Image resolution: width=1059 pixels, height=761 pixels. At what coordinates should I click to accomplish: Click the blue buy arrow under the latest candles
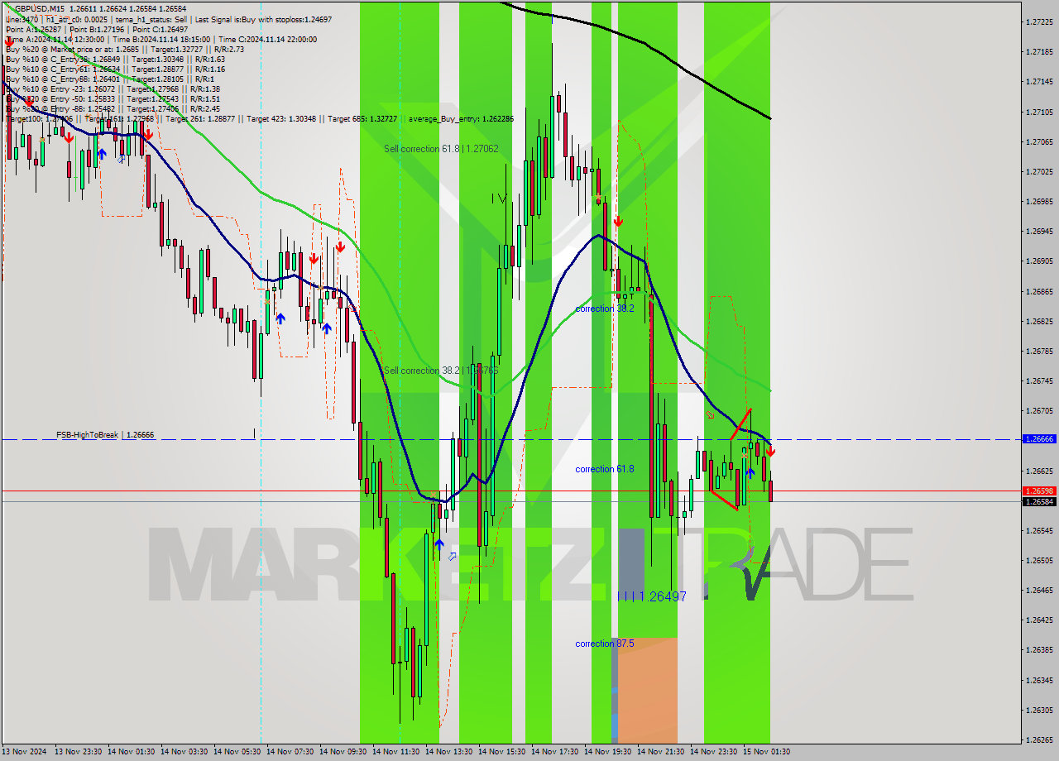tap(750, 473)
